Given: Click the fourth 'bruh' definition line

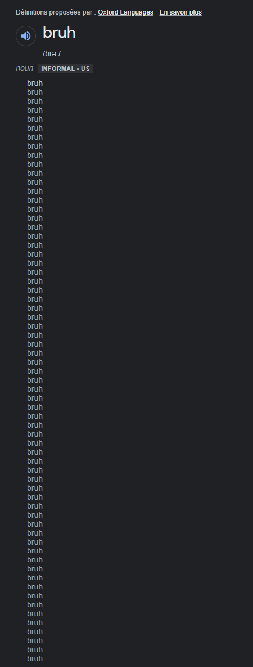Looking at the screenshot, I should 35,110.
